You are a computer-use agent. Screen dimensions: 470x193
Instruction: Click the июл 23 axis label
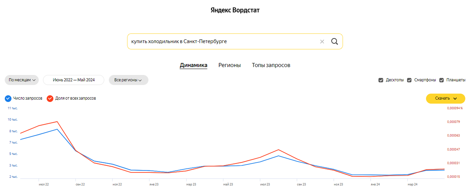265,185
